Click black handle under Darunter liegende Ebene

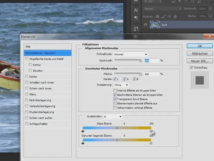83,143
